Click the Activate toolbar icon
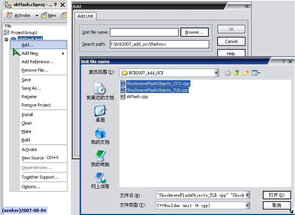Screen dimensions: 295x215 pos(9,15)
